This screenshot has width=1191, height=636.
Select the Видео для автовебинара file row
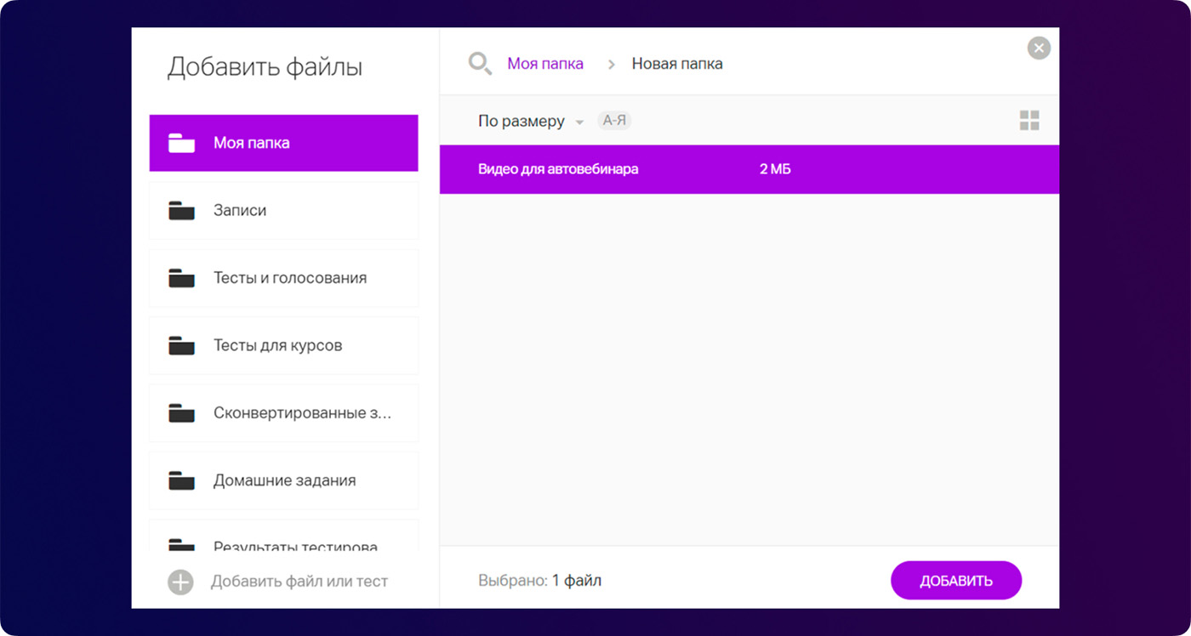point(749,169)
